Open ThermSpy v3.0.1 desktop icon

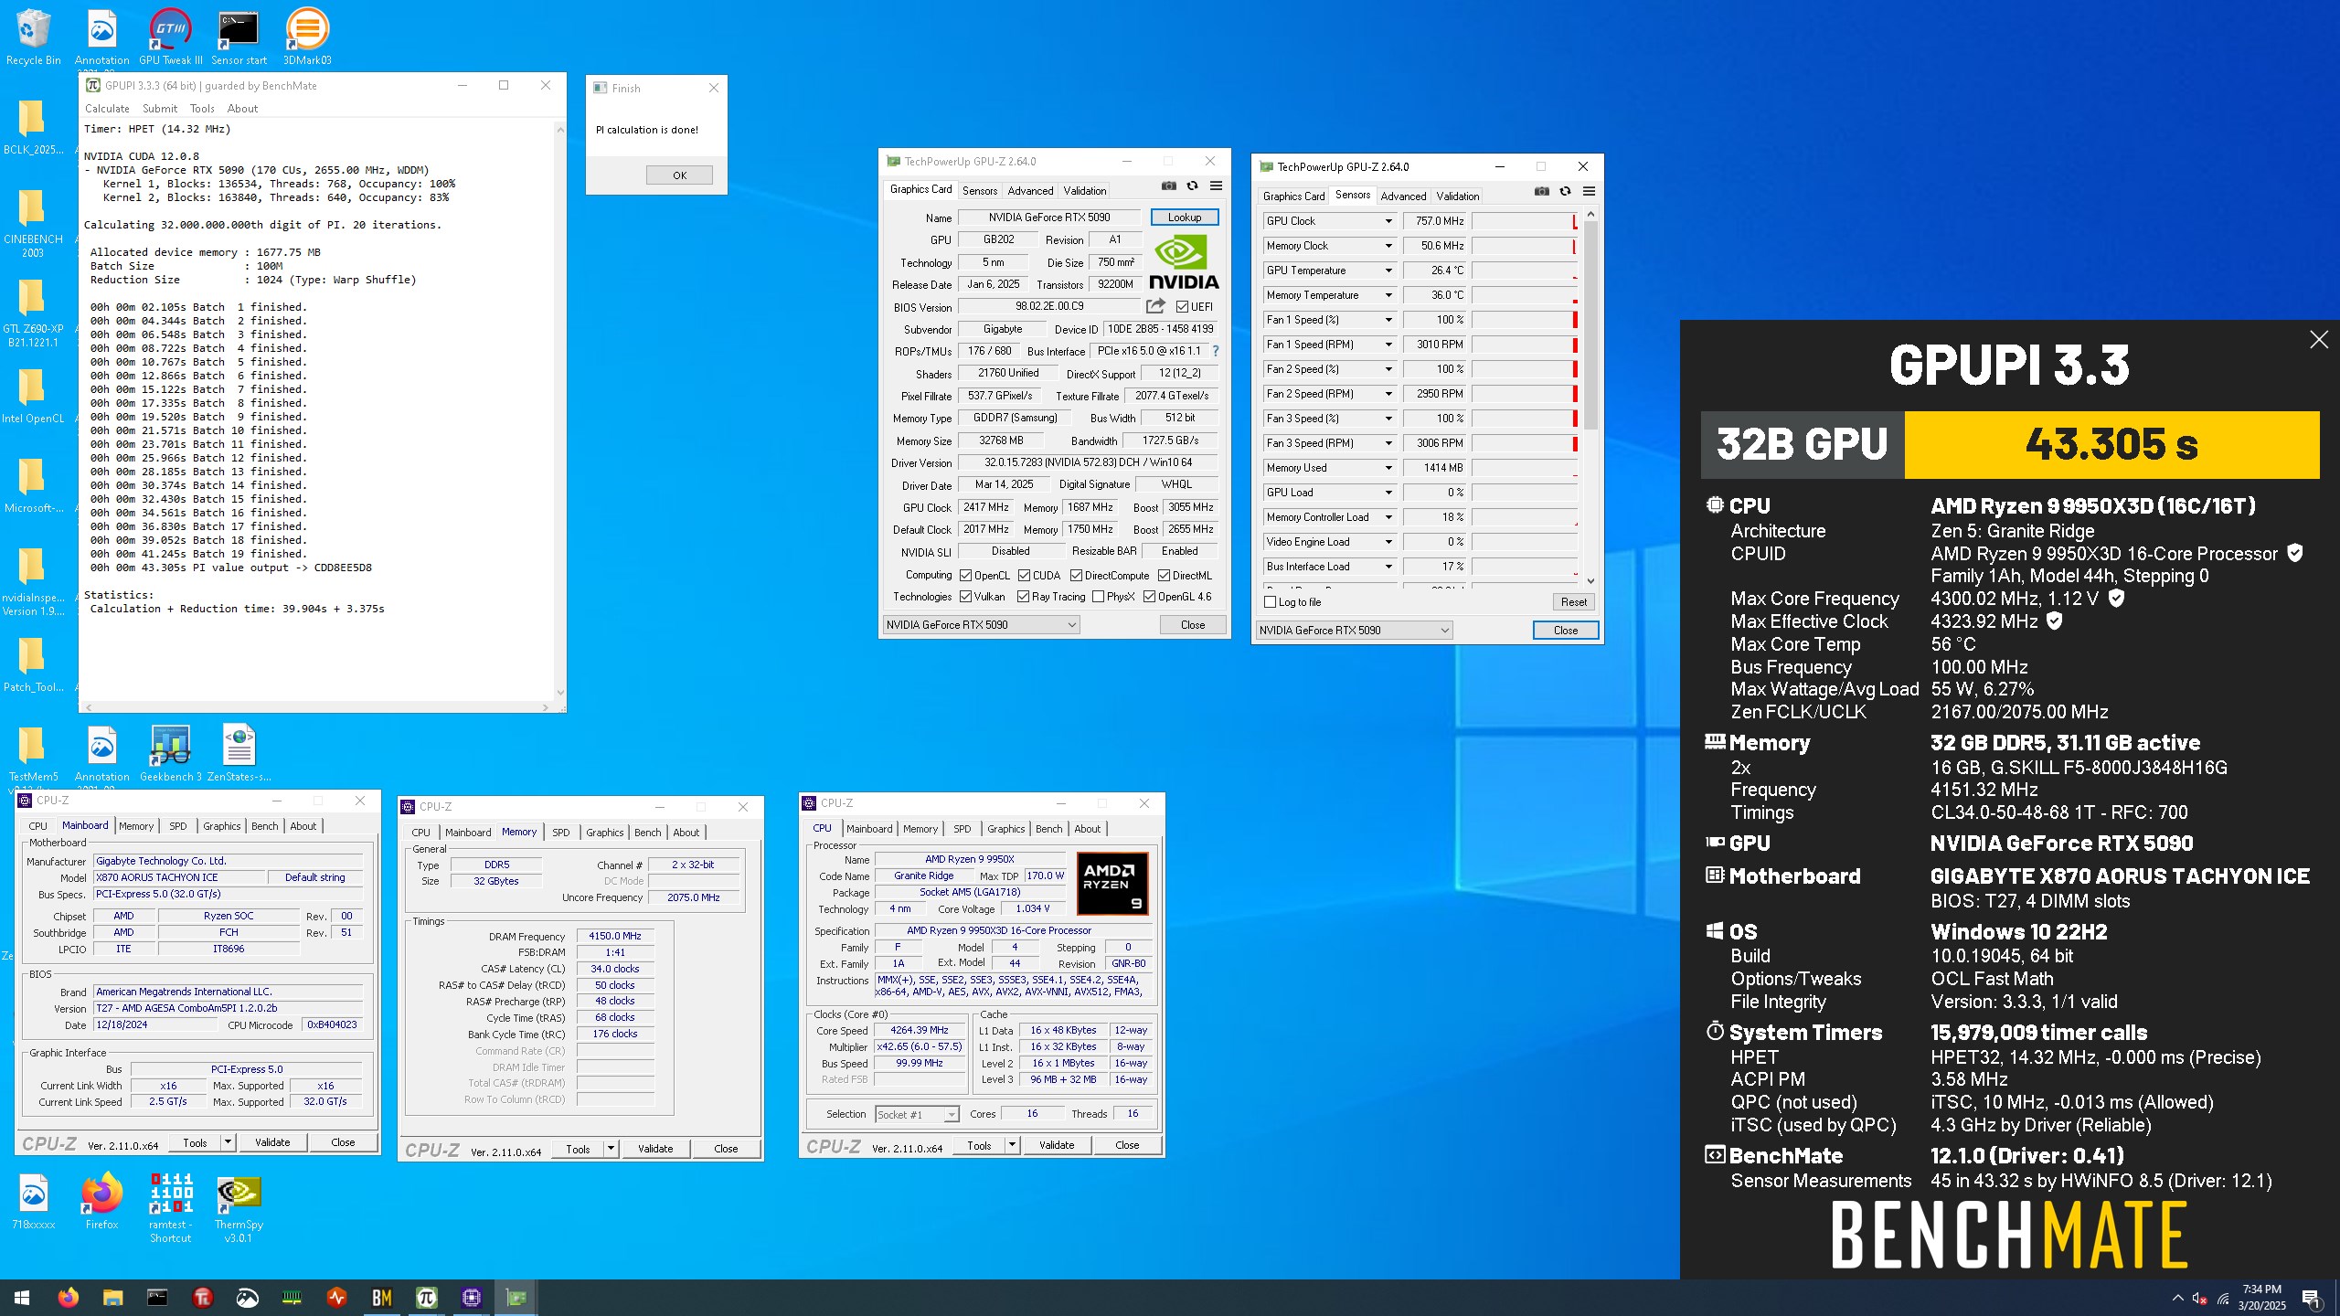239,1208
